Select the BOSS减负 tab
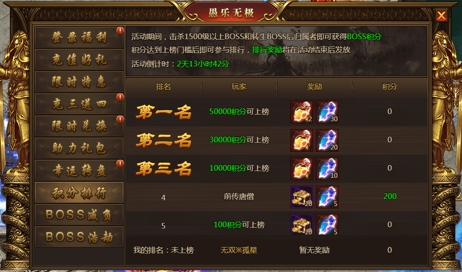 (79, 214)
